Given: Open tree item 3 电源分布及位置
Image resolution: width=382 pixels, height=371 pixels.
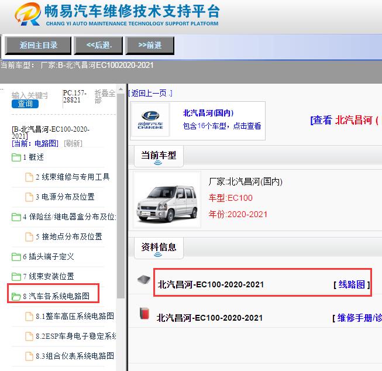Looking at the screenshot, I should point(65,197).
